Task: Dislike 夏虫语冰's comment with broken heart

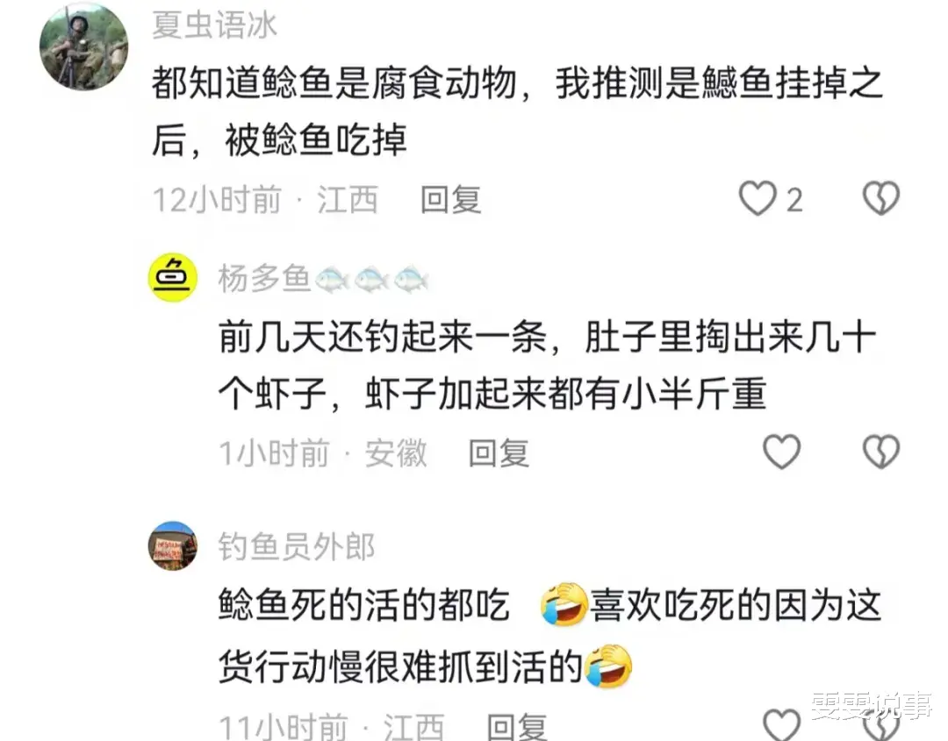Action: point(881,199)
